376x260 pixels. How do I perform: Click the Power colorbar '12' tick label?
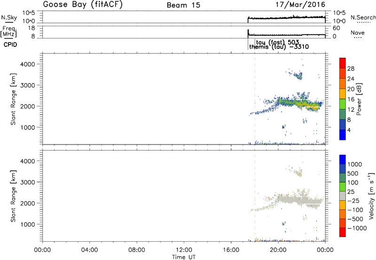pos(351,110)
